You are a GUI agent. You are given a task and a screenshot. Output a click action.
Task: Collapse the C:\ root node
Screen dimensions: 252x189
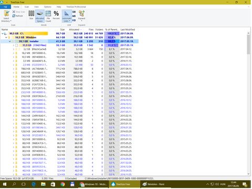[x=3, y=34]
